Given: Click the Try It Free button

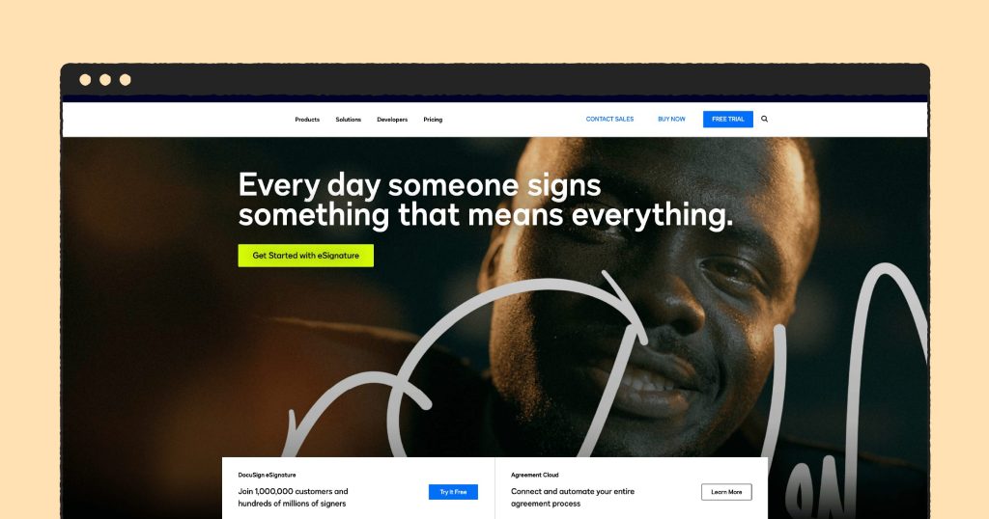Looking at the screenshot, I should [454, 492].
